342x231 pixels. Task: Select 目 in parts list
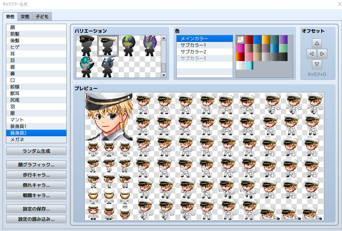tap(36, 60)
